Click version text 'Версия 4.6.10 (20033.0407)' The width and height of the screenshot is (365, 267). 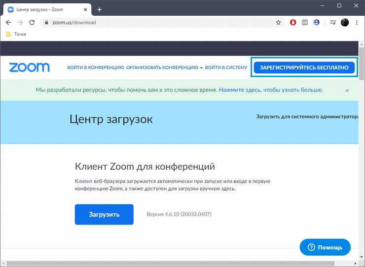[179, 214]
